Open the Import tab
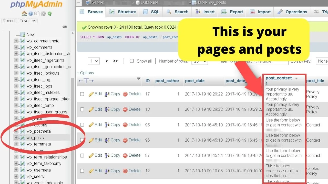The height and width of the screenshot is (184, 328). coord(260,12)
